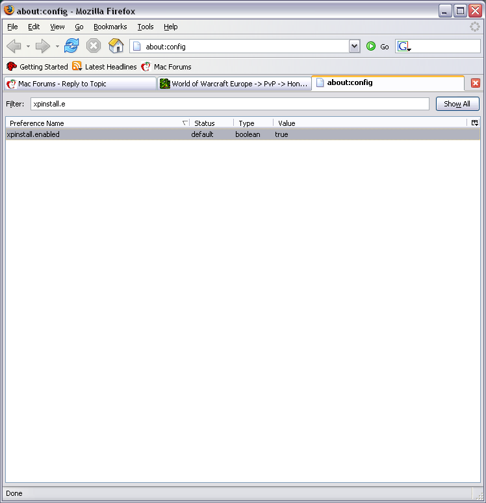Select the xpinstall.enabled preference row
The width and height of the screenshot is (486, 503).
coord(243,134)
